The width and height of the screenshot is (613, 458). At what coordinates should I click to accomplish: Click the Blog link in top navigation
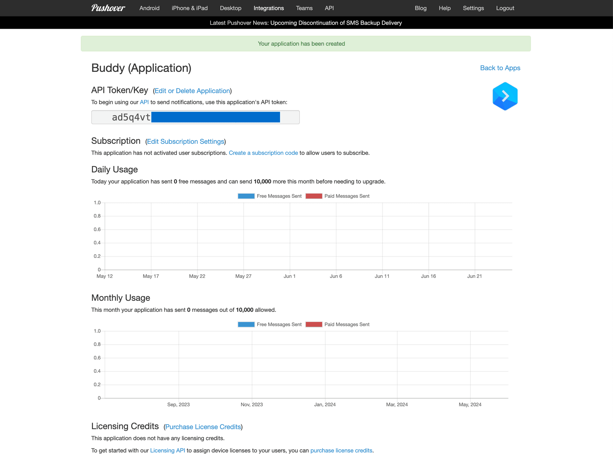tap(421, 8)
